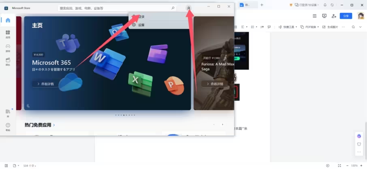Open the purple AI assistant icon in side panel
Viewport: 367px width, 169px height.
coord(359,136)
